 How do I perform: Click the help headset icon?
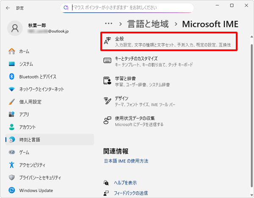coord(106,183)
